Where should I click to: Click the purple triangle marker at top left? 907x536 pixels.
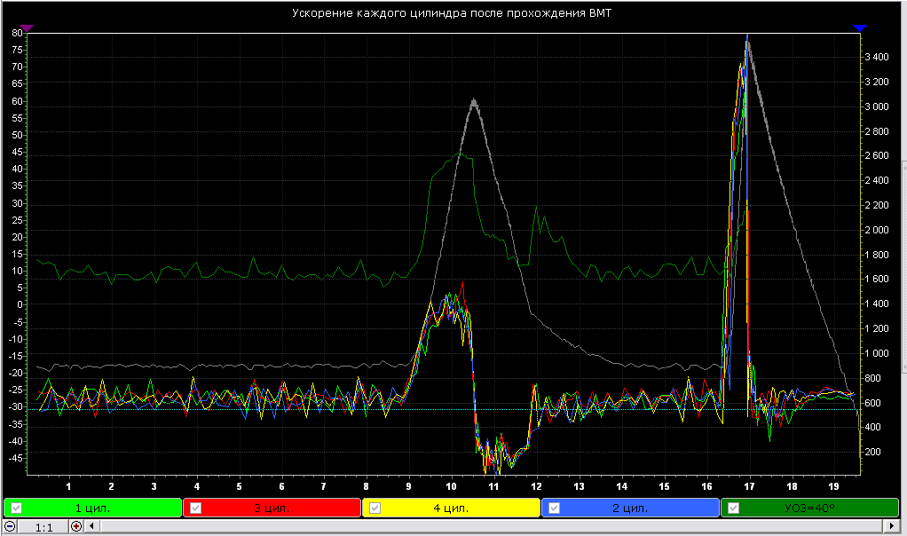click(27, 28)
